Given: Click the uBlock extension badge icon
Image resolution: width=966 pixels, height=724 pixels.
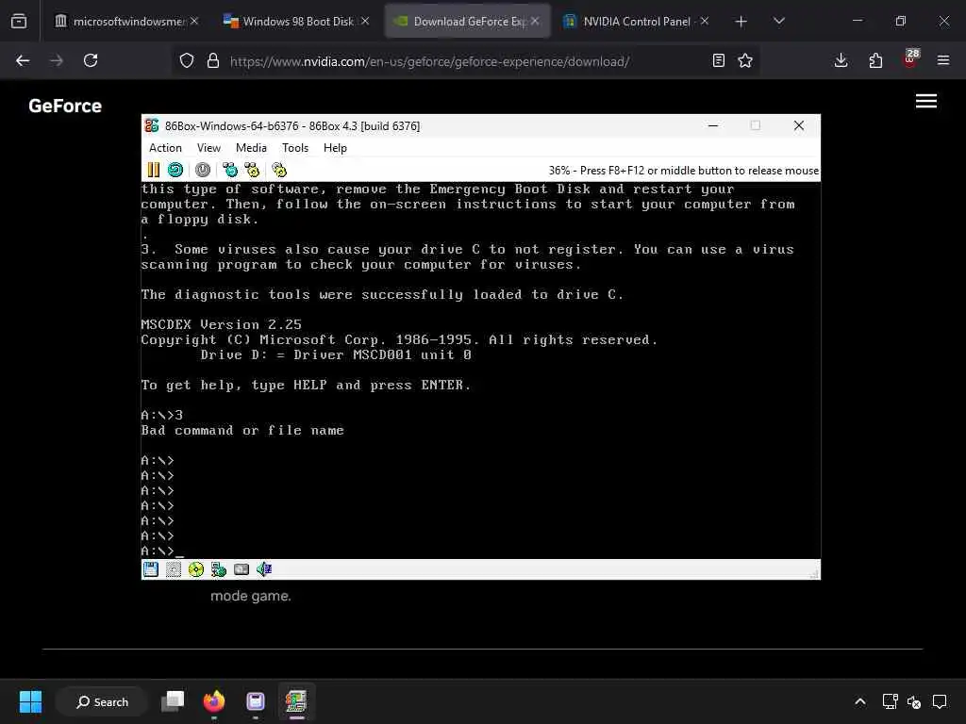Looking at the screenshot, I should click(x=910, y=59).
